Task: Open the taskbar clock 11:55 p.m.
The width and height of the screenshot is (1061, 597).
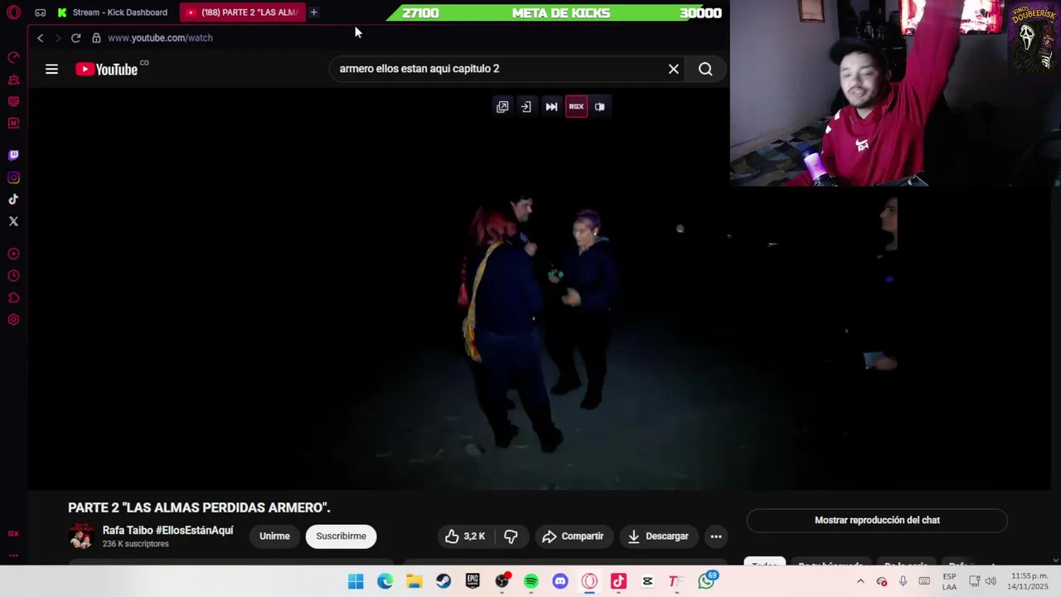Action: (1028, 582)
